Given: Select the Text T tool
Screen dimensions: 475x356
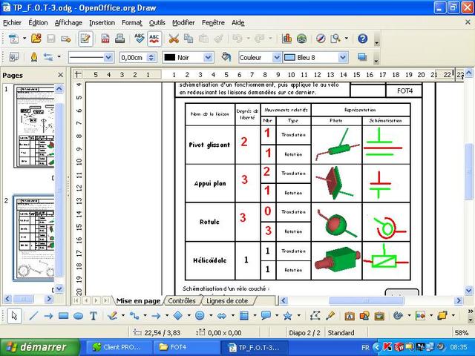Looking at the screenshot, I should tap(94, 316).
